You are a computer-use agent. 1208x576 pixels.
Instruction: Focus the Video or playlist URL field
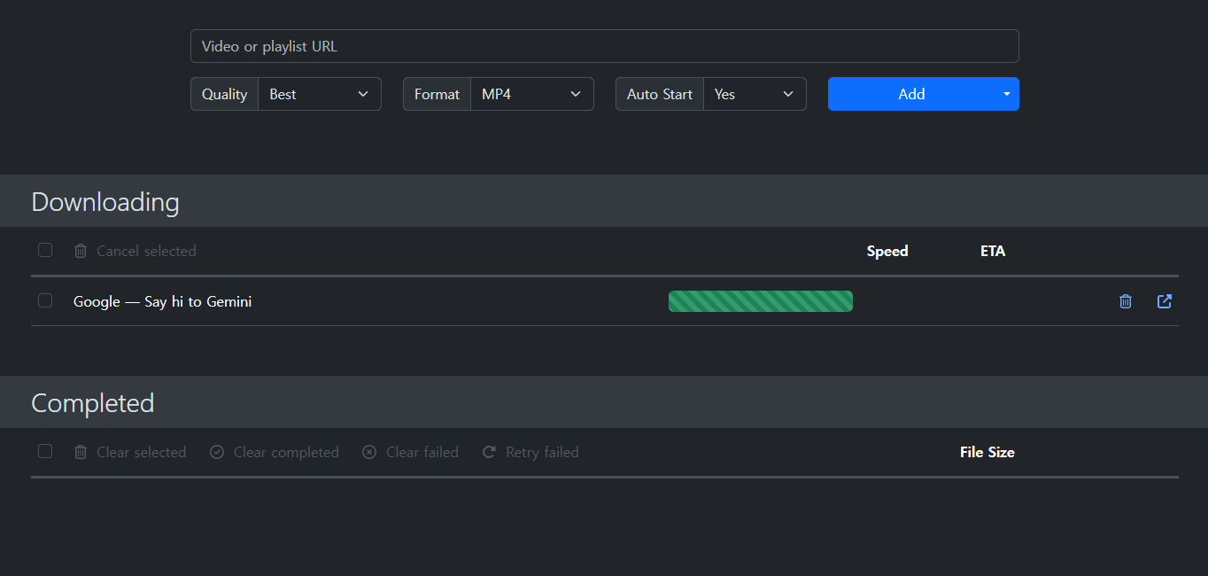(x=604, y=46)
